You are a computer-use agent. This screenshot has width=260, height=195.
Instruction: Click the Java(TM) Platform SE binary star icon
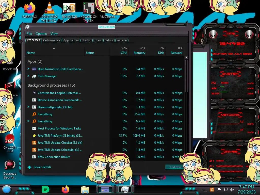coord(34,136)
